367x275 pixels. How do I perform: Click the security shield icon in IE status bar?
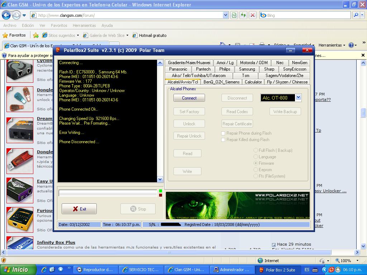tap(4, 260)
